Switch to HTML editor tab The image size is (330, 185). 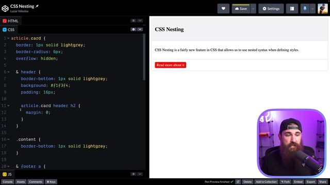pyautogui.click(x=10, y=21)
